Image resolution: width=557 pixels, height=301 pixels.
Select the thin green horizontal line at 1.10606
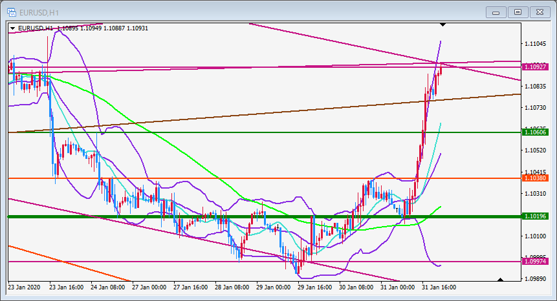[x=265, y=132]
